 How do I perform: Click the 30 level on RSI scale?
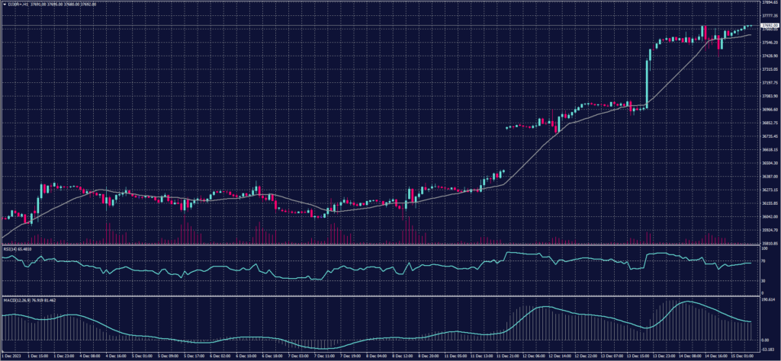tap(763, 281)
